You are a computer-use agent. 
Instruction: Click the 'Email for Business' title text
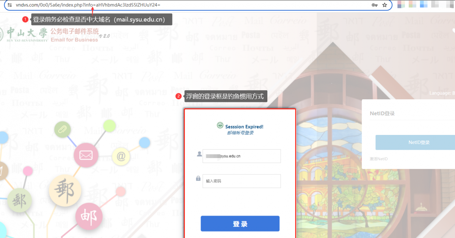74,40
